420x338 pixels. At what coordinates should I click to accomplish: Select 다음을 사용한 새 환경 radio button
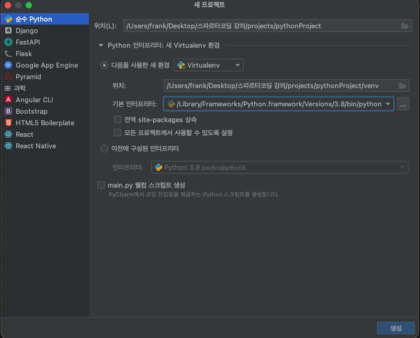(104, 65)
